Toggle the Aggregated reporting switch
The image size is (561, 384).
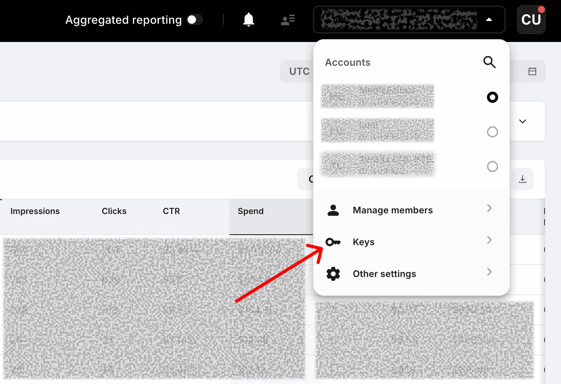195,20
